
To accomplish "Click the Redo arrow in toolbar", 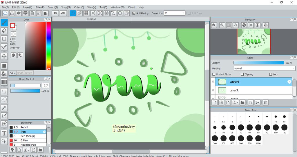I will coord(63,13).
